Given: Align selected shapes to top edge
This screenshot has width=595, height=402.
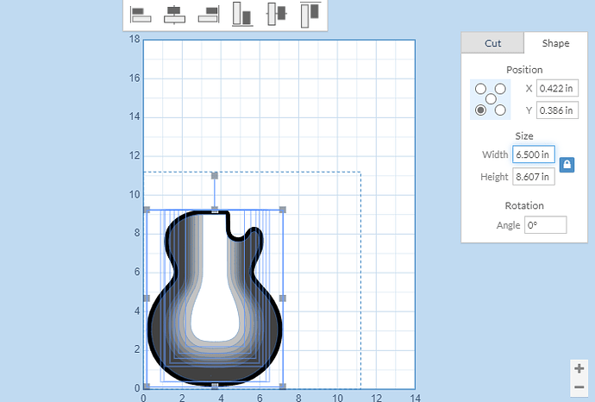Looking at the screenshot, I should pyautogui.click(x=310, y=14).
